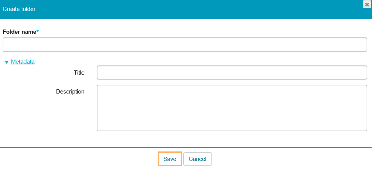Save the new folder

click(170, 159)
